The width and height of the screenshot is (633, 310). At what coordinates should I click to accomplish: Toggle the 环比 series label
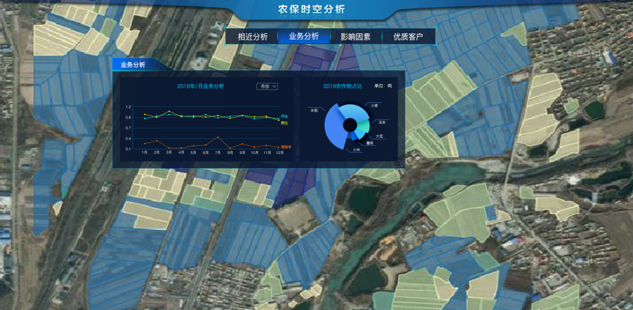[x=284, y=116]
